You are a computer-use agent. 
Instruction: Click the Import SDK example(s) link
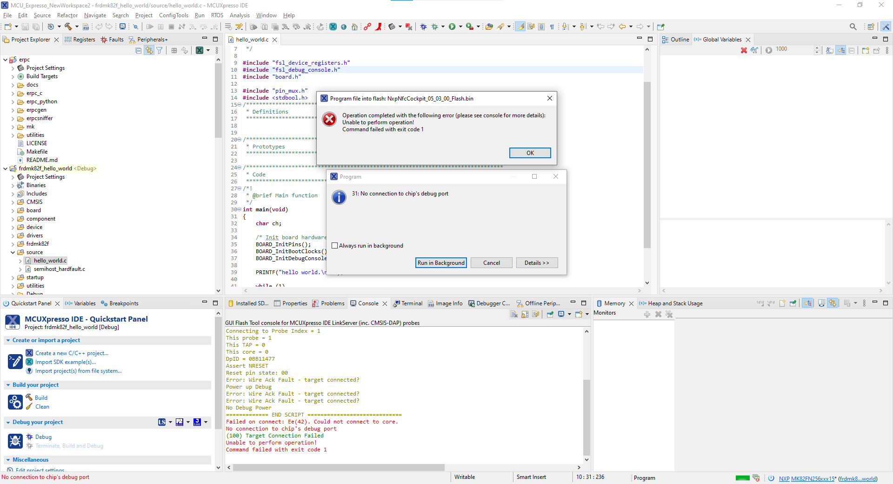click(x=66, y=362)
